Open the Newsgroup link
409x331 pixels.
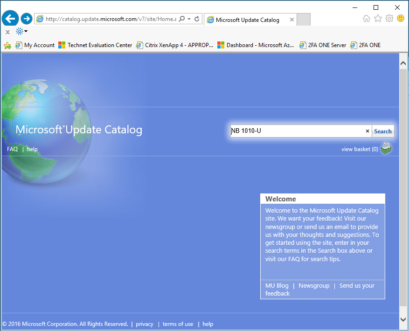pyautogui.click(x=314, y=286)
